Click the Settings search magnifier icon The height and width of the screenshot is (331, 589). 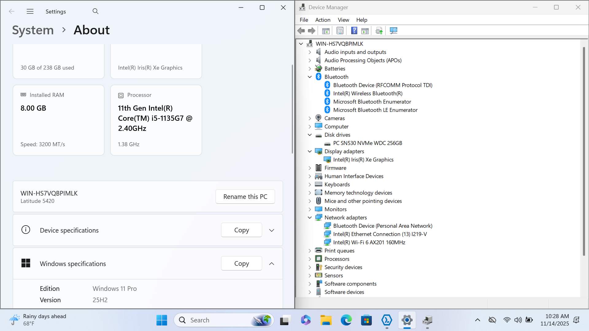(95, 11)
